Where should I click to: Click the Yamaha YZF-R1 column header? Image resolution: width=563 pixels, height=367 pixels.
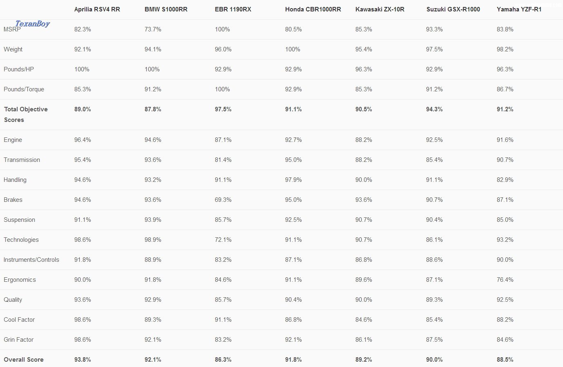pos(519,9)
